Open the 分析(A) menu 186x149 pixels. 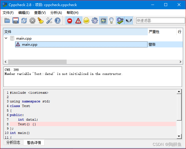56,13
